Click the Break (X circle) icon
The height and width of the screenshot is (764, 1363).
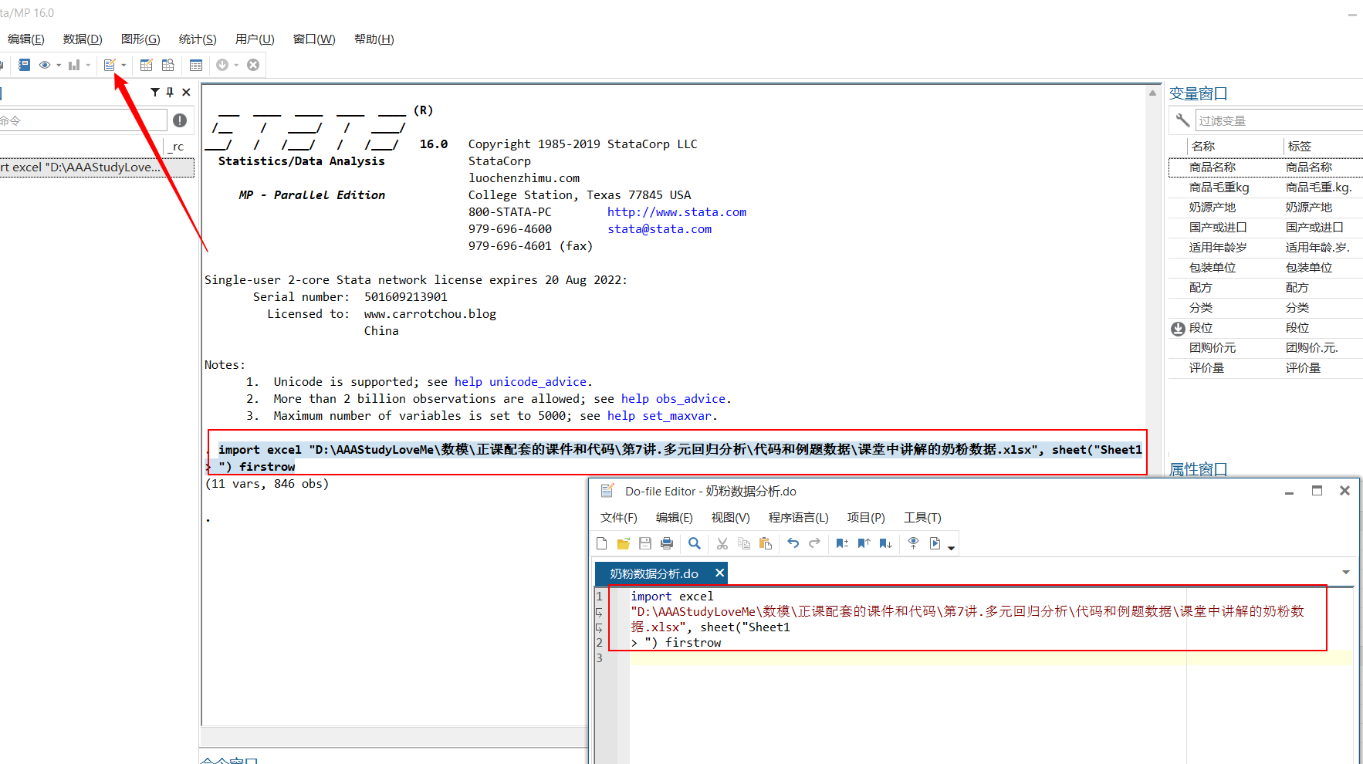[253, 66]
